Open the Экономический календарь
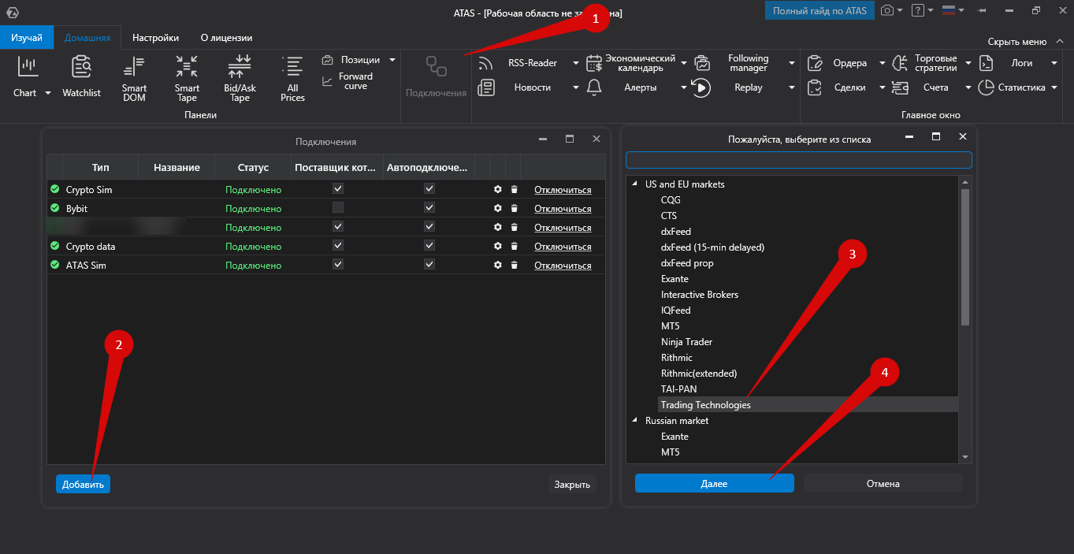Screen dimensions: 1074x554 [x=630, y=63]
